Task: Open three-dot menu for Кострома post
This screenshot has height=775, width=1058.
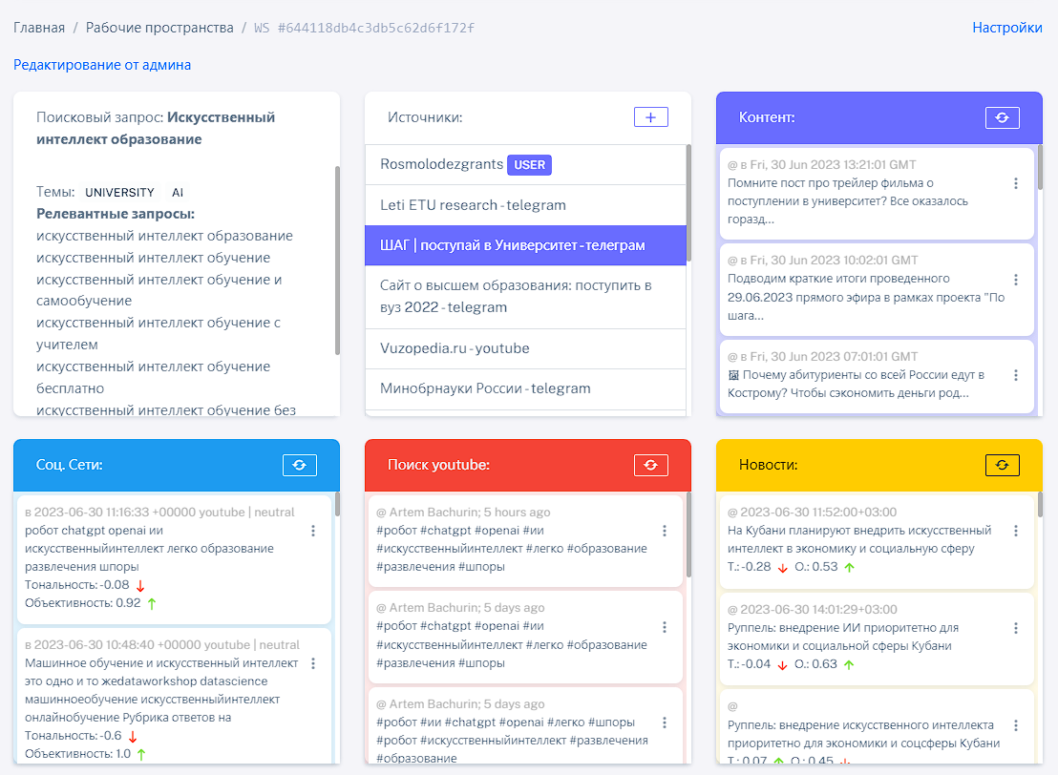Action: [x=1016, y=375]
